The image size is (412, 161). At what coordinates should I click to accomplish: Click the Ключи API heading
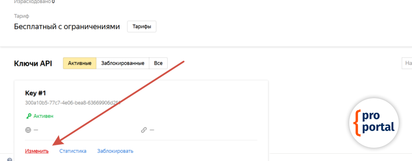click(x=33, y=64)
